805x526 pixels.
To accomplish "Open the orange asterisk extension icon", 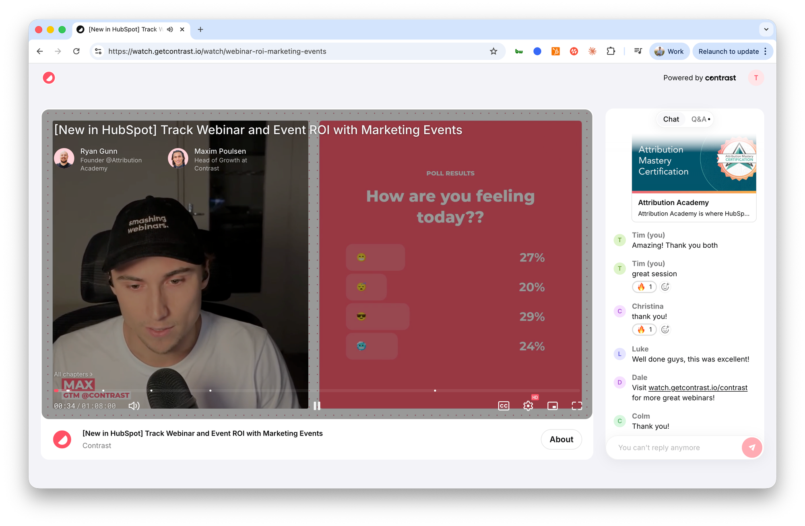I will point(592,51).
